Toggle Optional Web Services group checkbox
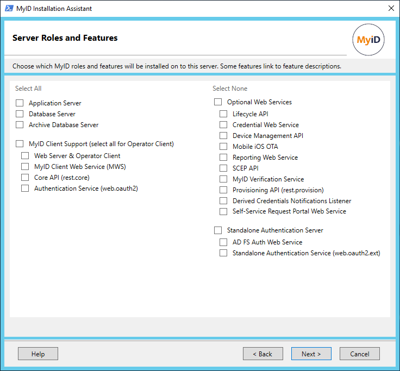Image resolution: width=400 pixels, height=371 pixels. point(218,102)
